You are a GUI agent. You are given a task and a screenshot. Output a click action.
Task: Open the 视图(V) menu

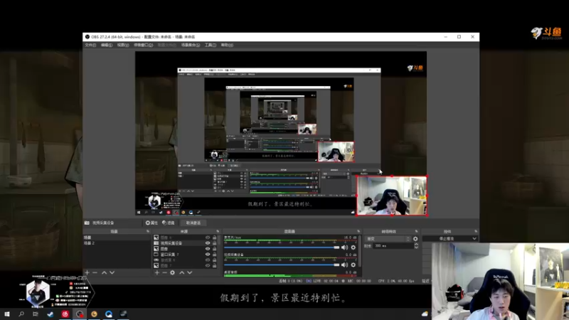[x=123, y=45]
